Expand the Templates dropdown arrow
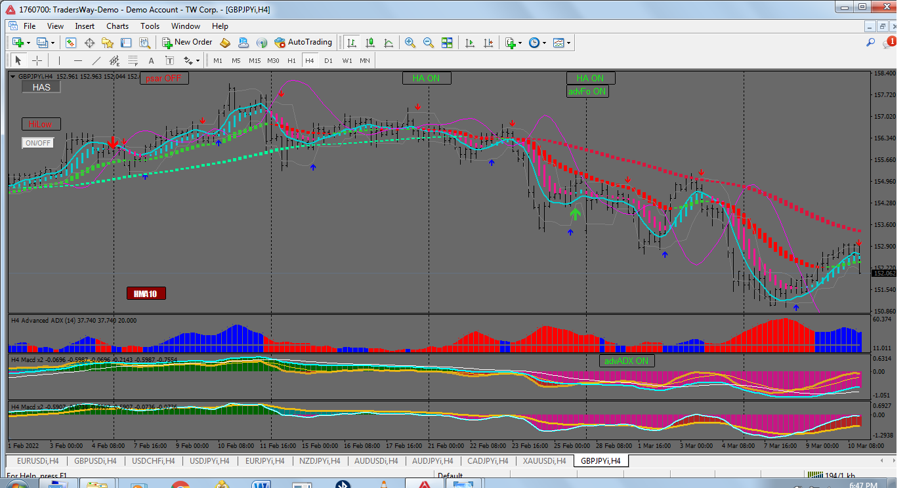907x488 pixels. tap(568, 43)
